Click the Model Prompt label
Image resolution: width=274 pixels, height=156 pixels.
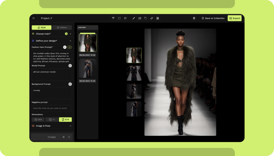pos(39,66)
